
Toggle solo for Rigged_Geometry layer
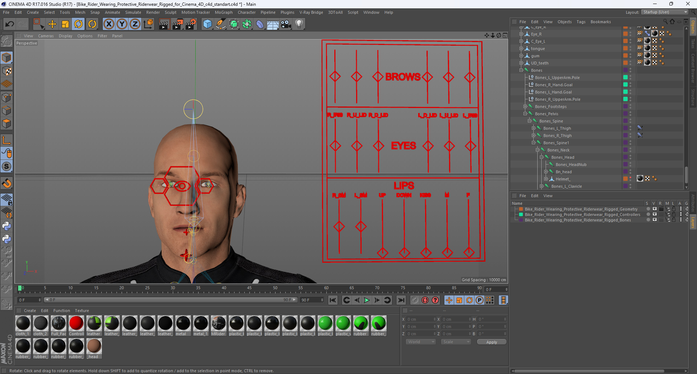[648, 209]
